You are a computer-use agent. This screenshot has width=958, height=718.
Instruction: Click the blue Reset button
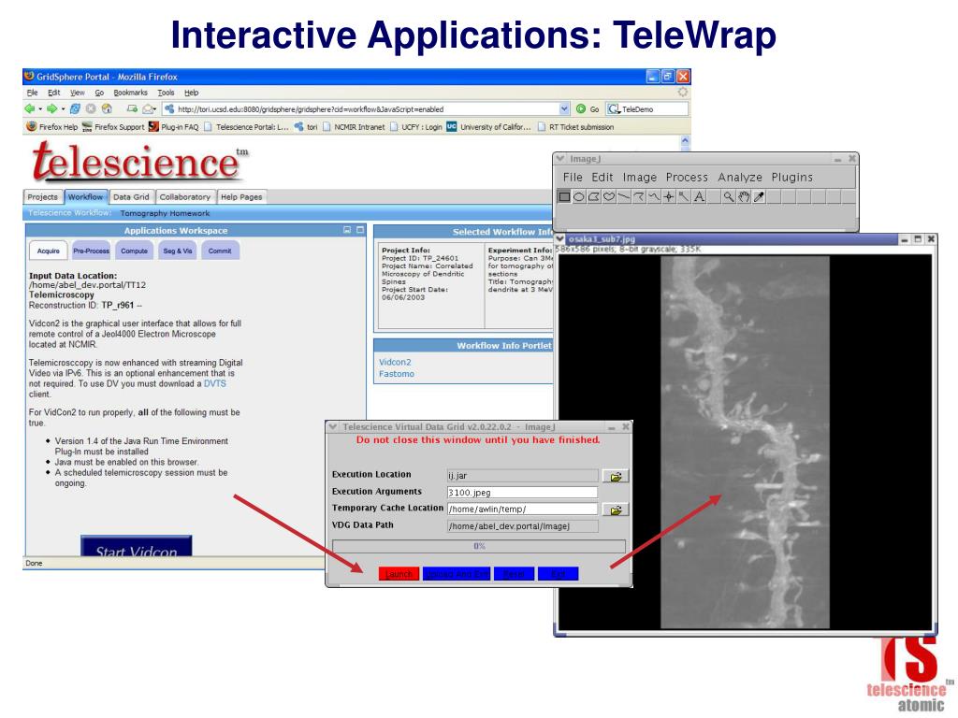tap(514, 574)
